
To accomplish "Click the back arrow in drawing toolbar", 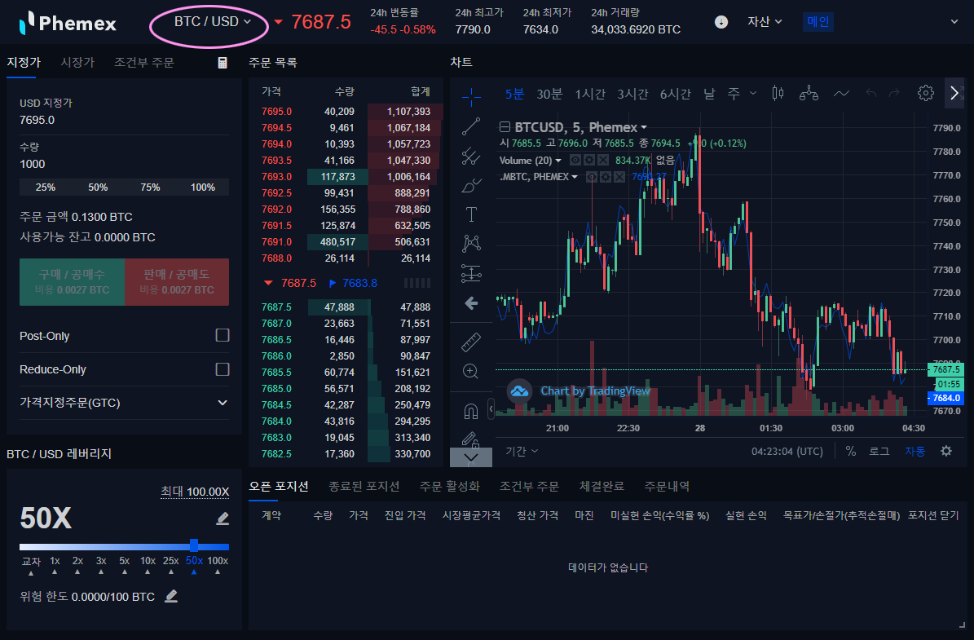I will pyautogui.click(x=471, y=303).
